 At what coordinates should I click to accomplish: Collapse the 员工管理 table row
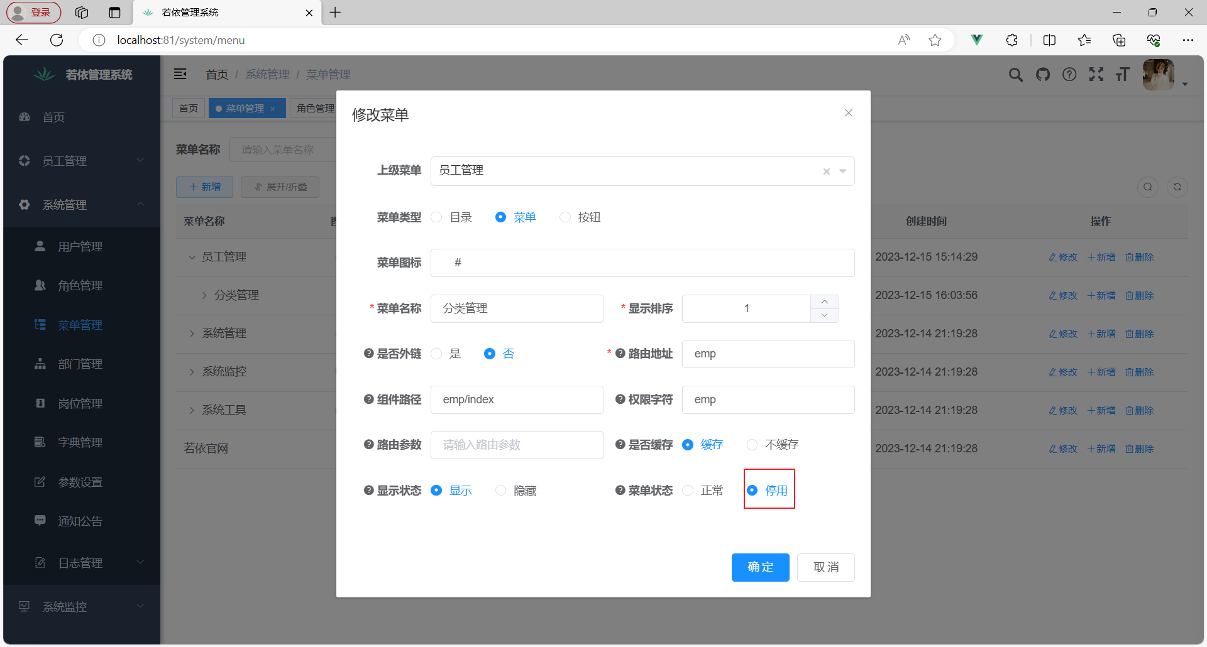192,257
